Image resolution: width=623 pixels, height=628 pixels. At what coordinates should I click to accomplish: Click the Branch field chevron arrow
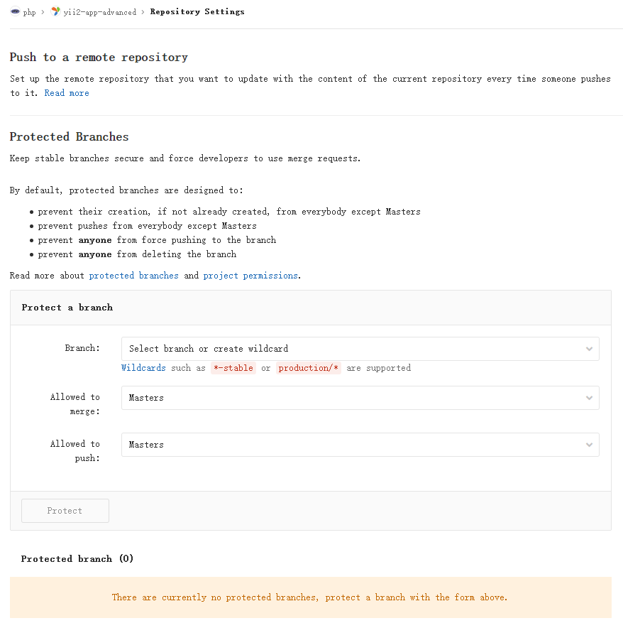tap(589, 349)
